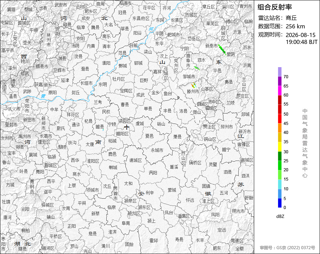Click the radar station name 商丘
This screenshot has height=254, width=320.
click(291, 18)
